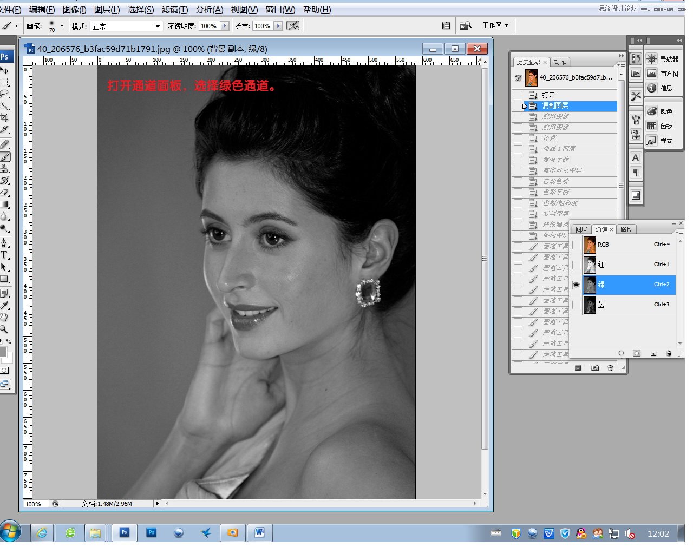Click the airbrush toggle in options bar
The height and width of the screenshot is (554, 693).
(293, 26)
